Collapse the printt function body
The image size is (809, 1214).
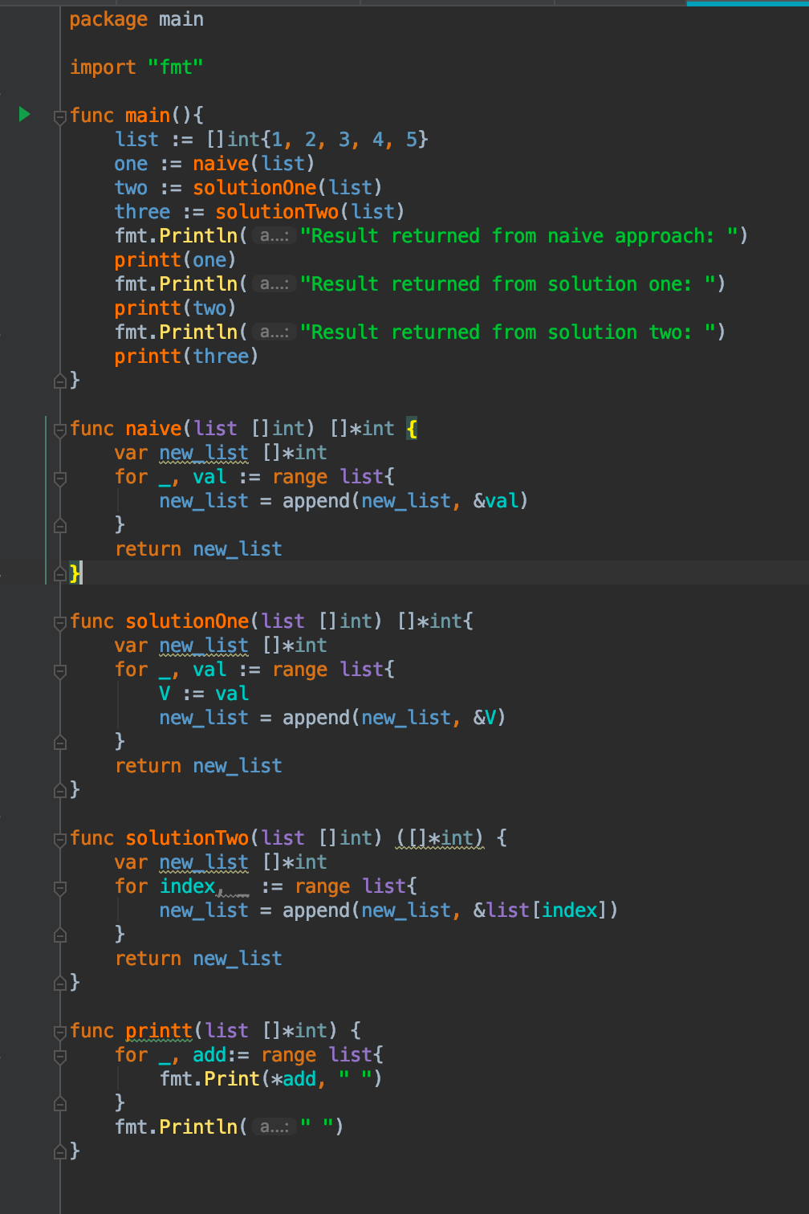click(x=59, y=1030)
